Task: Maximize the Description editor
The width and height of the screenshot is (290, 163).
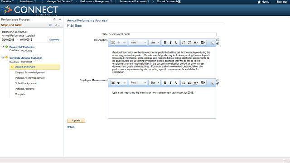Action: pyautogui.click(x=113, y=43)
